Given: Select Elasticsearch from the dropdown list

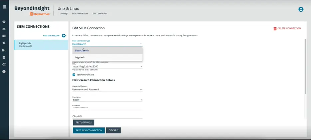Looking at the screenshot, I should point(107,51).
